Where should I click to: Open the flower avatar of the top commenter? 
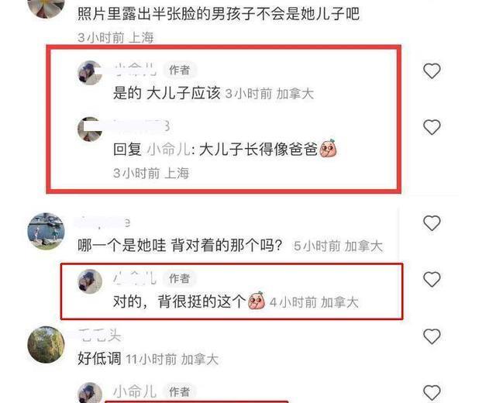click(46, 6)
